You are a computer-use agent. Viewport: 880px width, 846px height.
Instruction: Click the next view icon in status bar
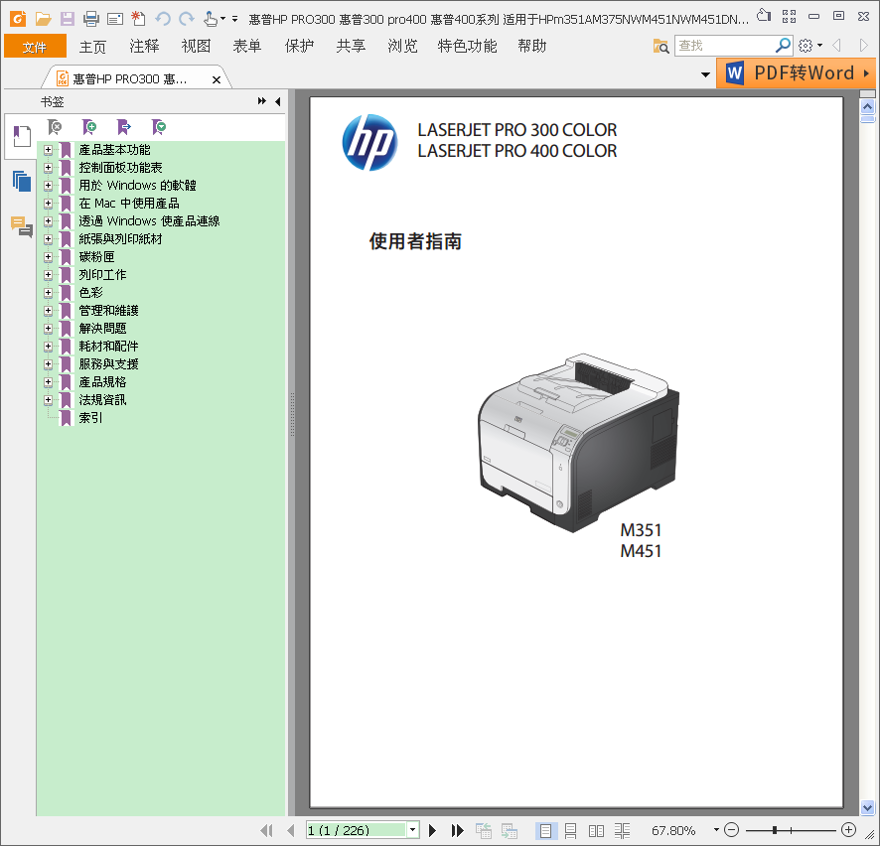pyautogui.click(x=510, y=830)
